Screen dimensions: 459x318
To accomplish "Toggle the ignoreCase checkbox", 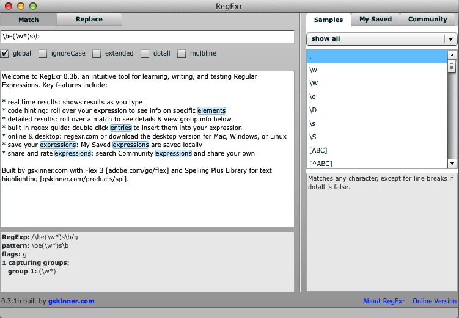I will (43, 54).
